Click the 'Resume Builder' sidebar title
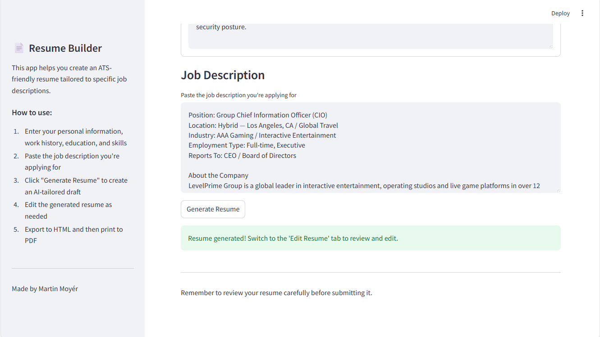The height and width of the screenshot is (337, 600). tap(65, 48)
